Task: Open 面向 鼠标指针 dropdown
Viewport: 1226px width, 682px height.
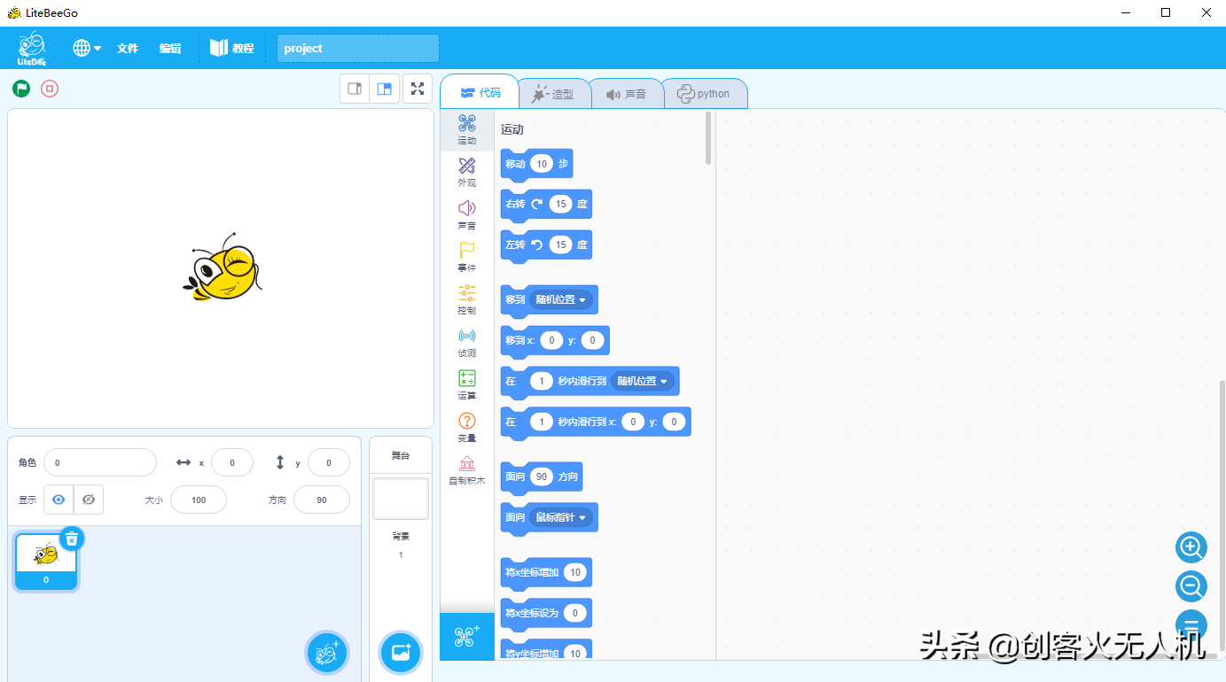Action: [562, 517]
